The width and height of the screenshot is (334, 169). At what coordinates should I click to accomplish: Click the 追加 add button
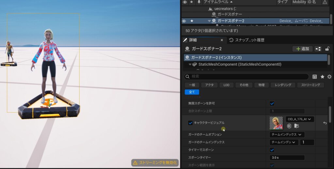302,49
